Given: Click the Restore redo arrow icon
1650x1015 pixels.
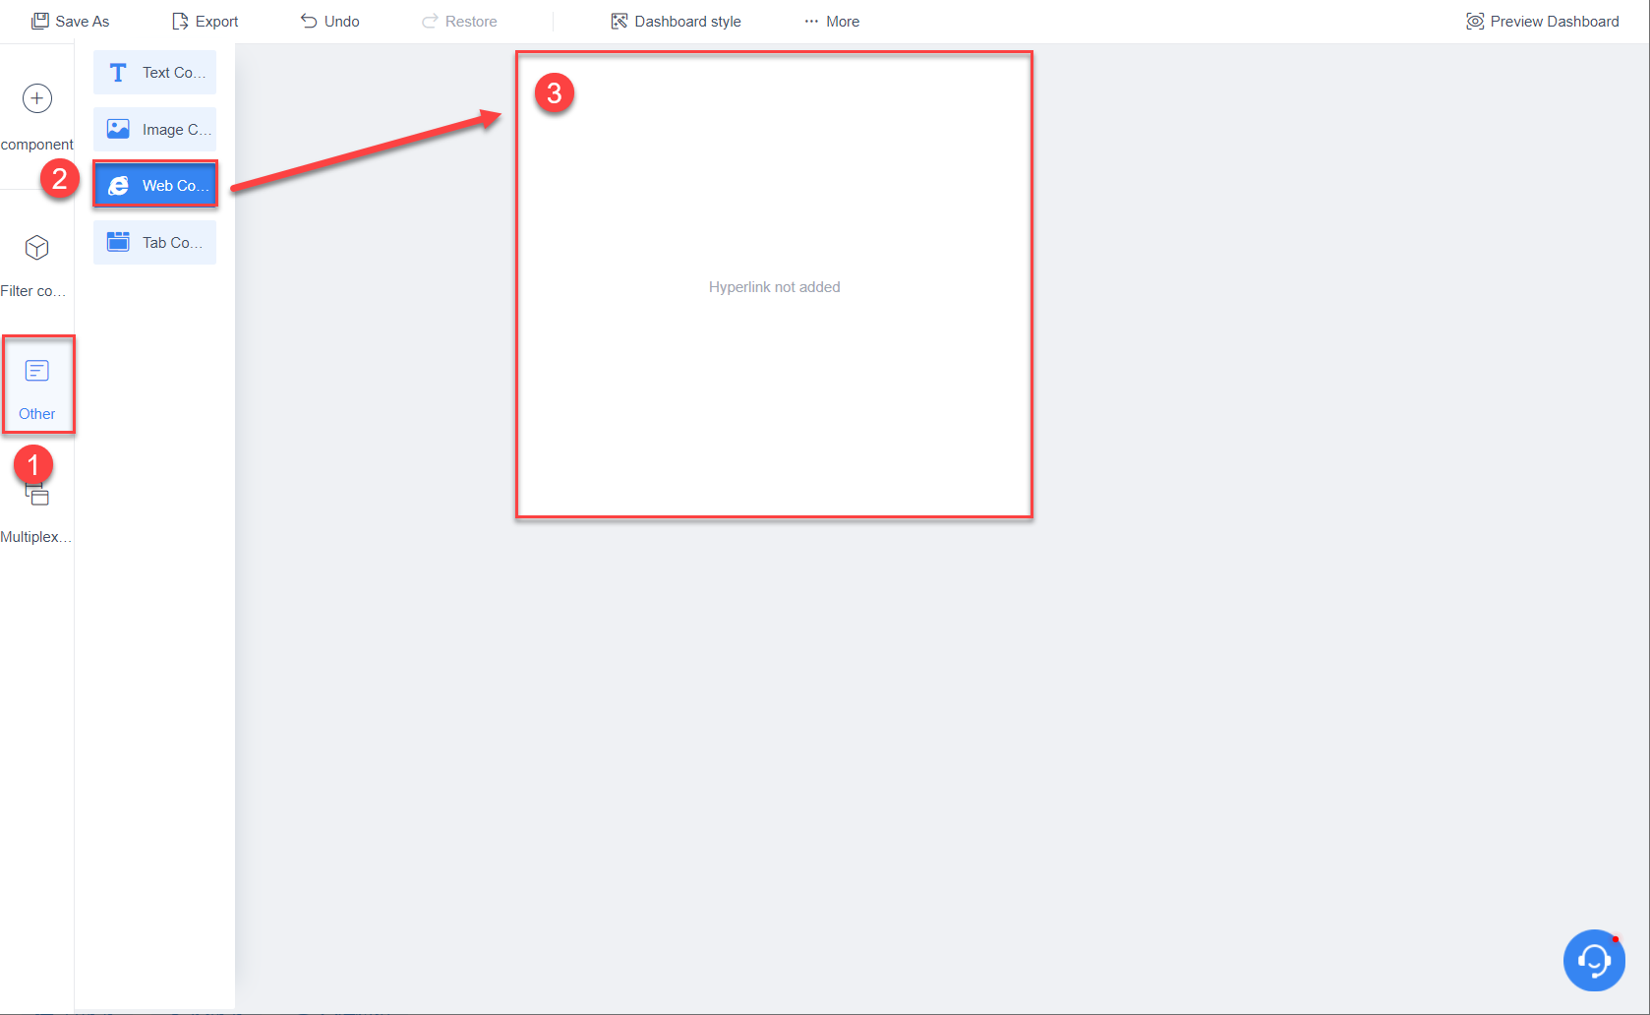Looking at the screenshot, I should coord(430,21).
